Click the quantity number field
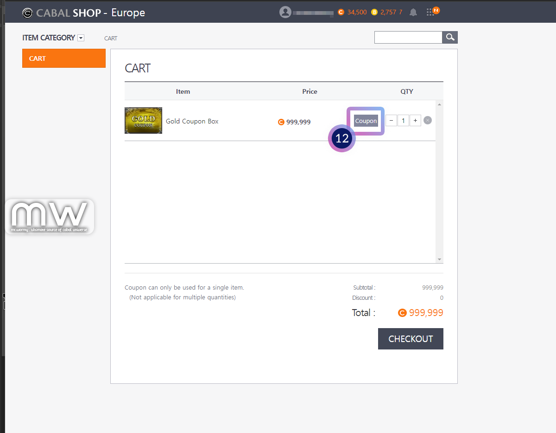Viewport: 556px width, 433px height. [403, 121]
